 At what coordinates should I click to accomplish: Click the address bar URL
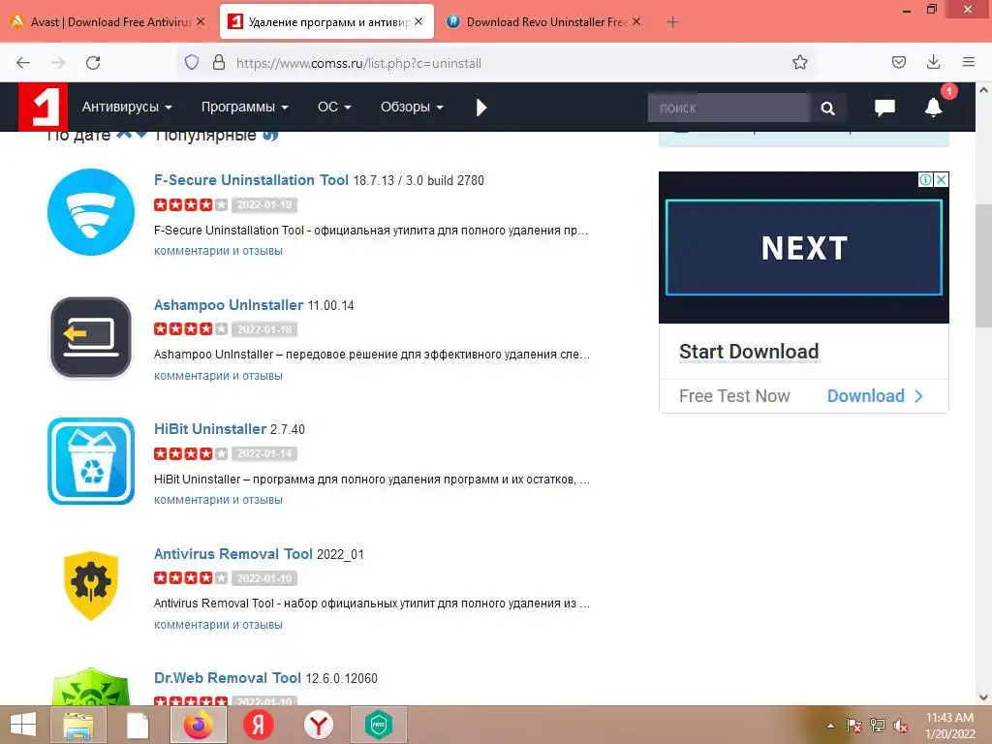coord(358,63)
